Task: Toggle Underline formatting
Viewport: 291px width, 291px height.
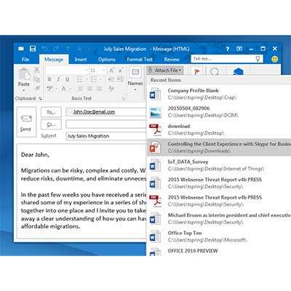Action: (68, 79)
